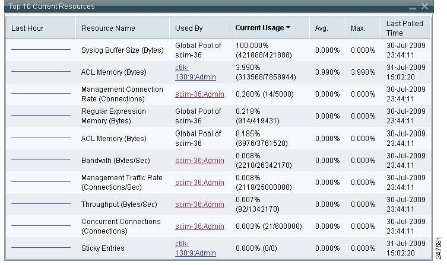This screenshot has width=447, height=265.
Task: Click the Regular Expression Memory sparkline graph
Action: click(x=40, y=116)
